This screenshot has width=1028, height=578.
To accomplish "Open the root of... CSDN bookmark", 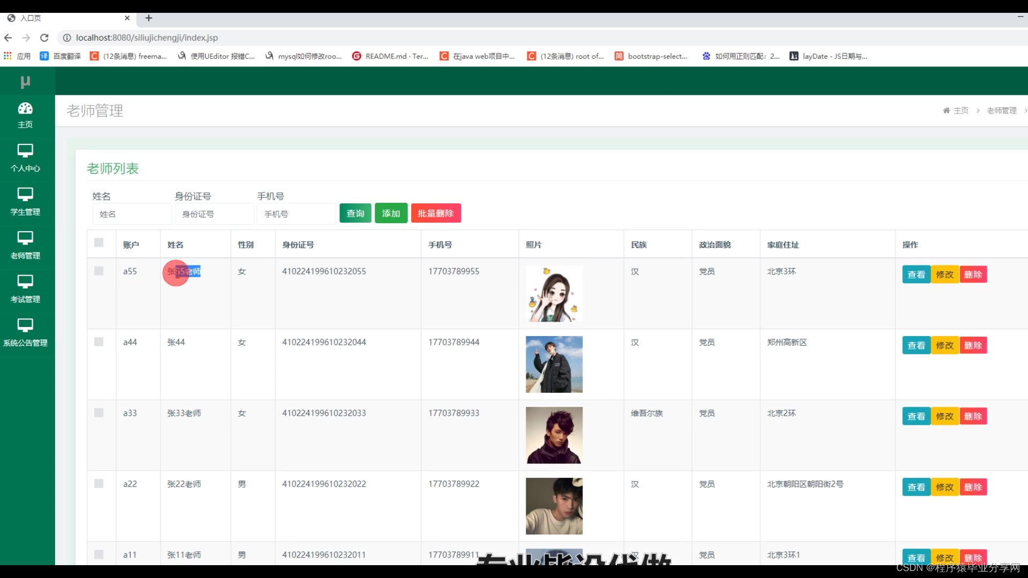I will 565,56.
